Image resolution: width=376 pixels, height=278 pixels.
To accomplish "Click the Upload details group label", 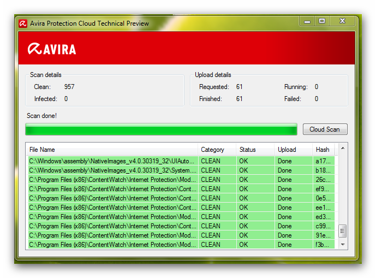I will [213, 75].
